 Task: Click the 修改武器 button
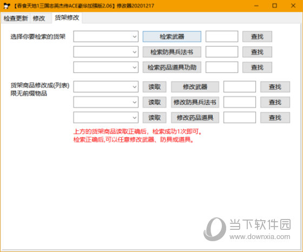coord(195,87)
